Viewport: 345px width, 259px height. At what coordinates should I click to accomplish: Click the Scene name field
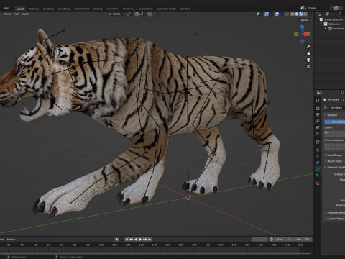pyautogui.click(x=320, y=8)
